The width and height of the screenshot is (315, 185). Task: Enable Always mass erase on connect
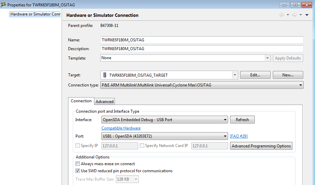click(x=78, y=164)
